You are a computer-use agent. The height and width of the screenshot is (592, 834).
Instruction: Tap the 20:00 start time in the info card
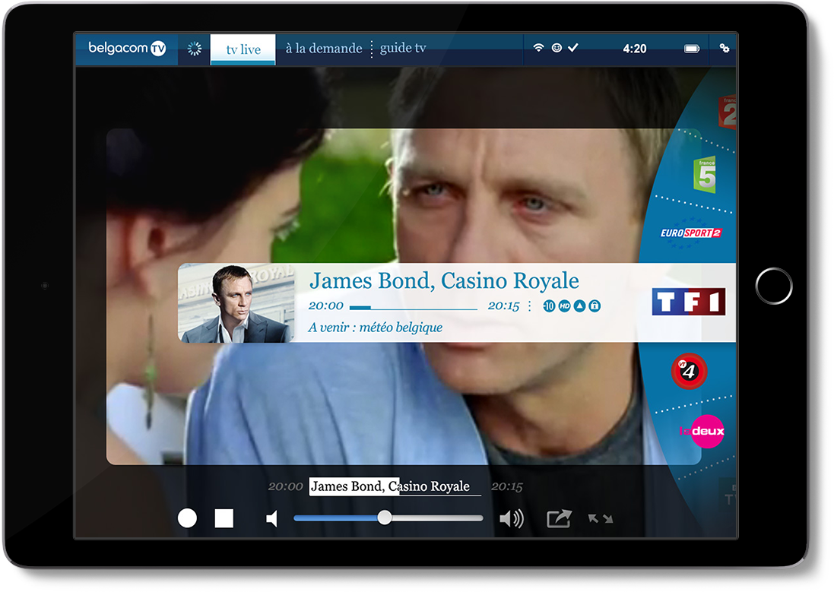tap(325, 305)
